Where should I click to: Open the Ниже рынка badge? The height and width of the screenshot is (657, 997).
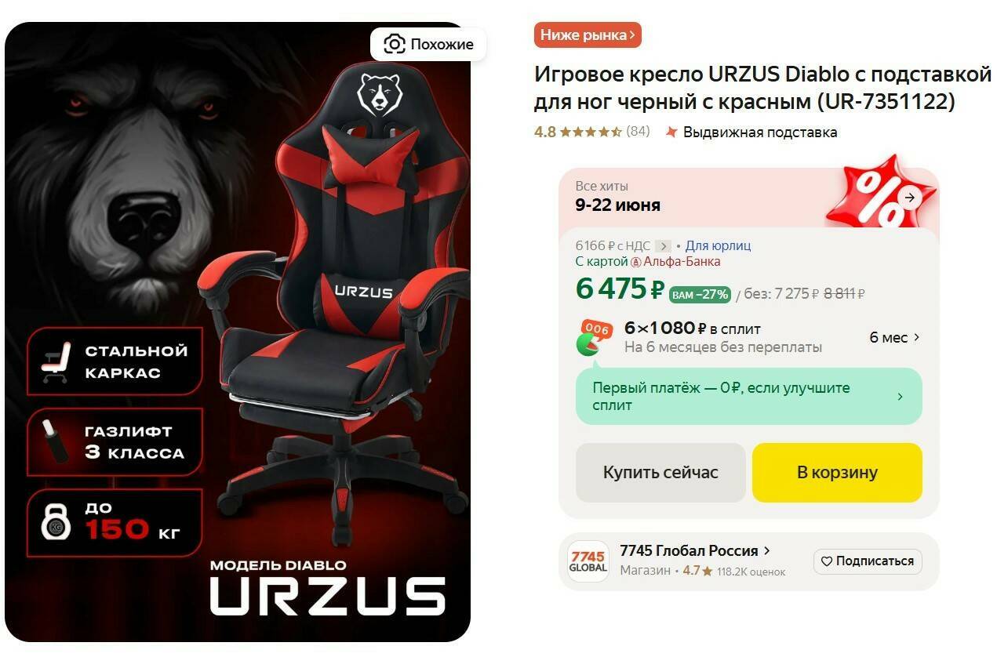click(x=588, y=35)
